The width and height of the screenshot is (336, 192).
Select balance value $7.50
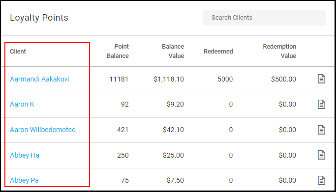coord(175,180)
